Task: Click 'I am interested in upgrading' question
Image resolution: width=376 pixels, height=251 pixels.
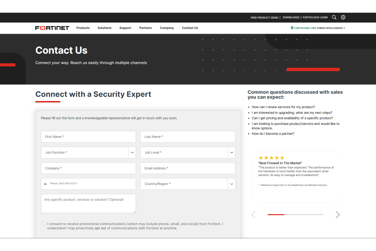Action: [x=292, y=113]
